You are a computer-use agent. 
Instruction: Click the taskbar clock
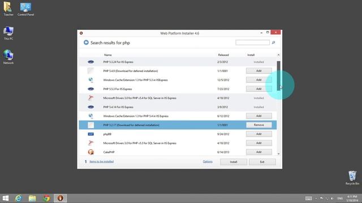352,198
